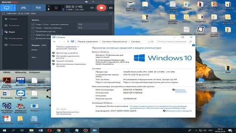This screenshot has width=236, height=133.
Task: Open volume control in system tray
Action: pyautogui.click(x=205, y=130)
